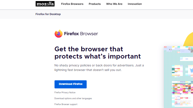Click the Twitter bird icon in preview
The width and height of the screenshot is (193, 108).
coord(191,71)
